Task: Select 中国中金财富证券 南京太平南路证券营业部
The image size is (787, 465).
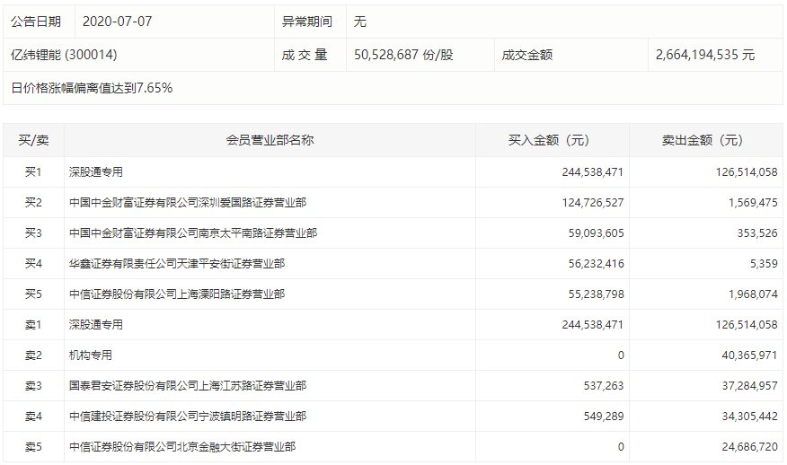Action: 193,233
